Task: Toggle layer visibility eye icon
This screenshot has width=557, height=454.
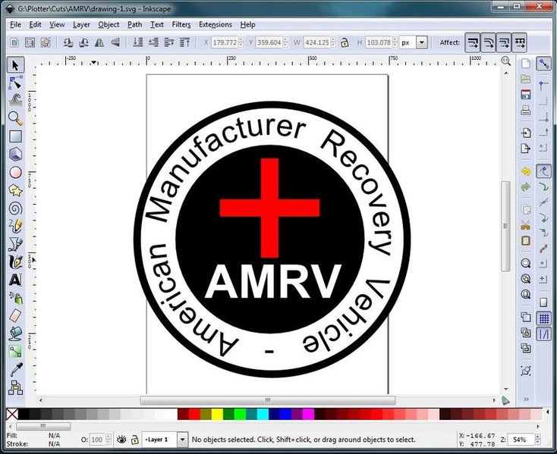Action: click(x=121, y=440)
